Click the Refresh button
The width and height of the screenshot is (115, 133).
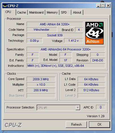[x=76, y=125]
